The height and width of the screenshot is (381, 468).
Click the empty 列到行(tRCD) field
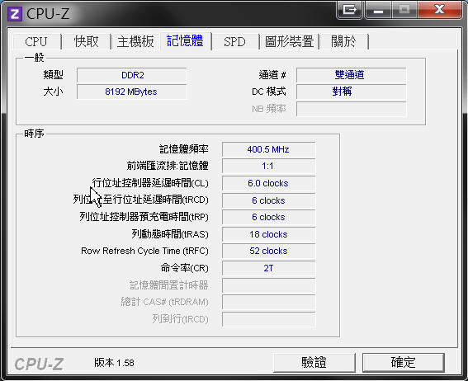[268, 319]
